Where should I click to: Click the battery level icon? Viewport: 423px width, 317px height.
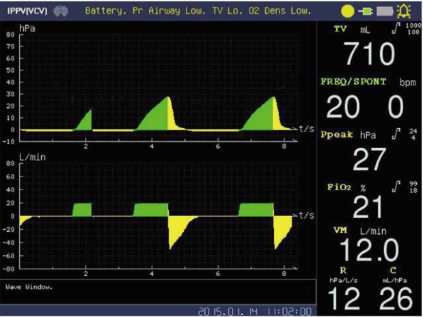(x=385, y=12)
